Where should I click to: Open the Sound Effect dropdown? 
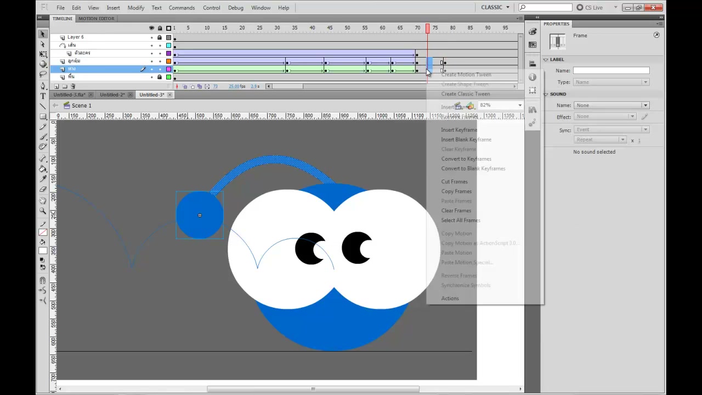(x=605, y=116)
